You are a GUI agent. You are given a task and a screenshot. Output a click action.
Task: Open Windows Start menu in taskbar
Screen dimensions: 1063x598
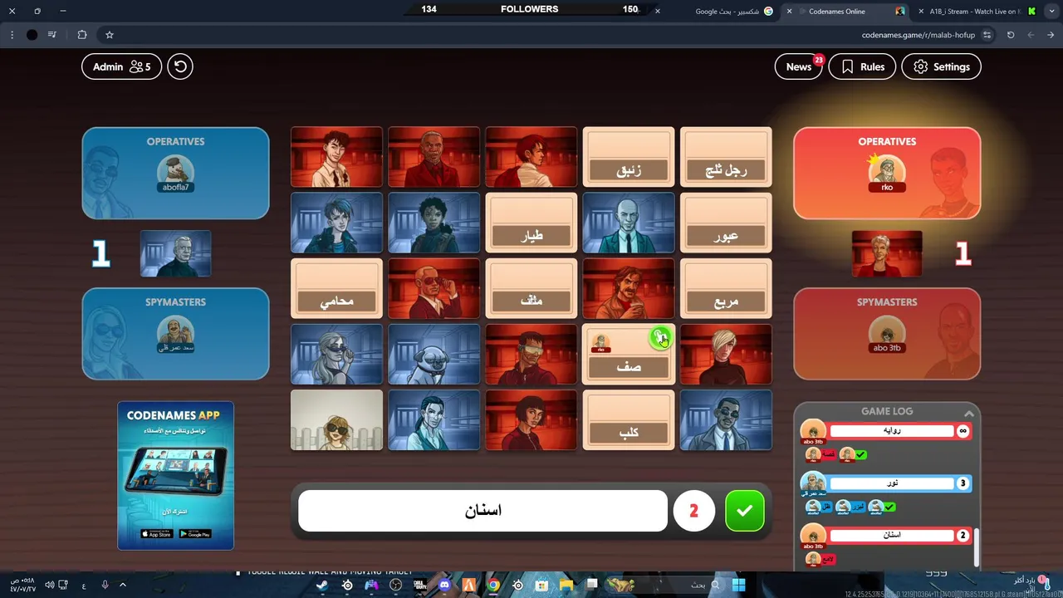tap(738, 586)
